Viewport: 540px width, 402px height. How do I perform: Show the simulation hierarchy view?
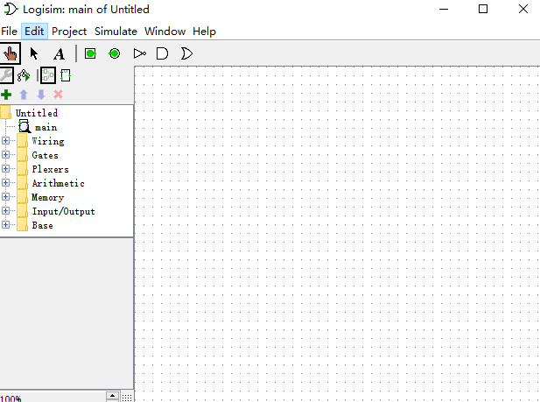pos(24,75)
